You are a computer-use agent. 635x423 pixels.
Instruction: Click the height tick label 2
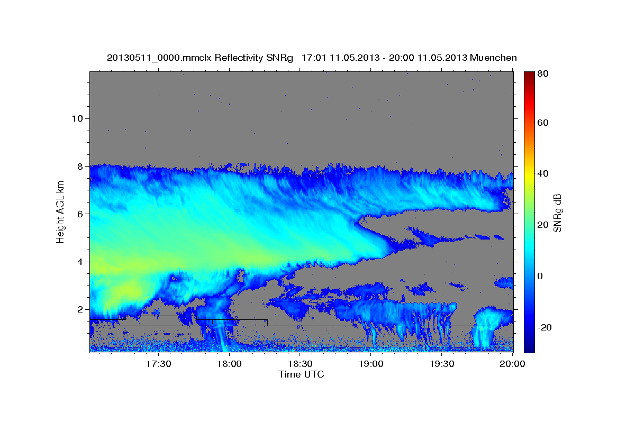pyautogui.click(x=79, y=309)
